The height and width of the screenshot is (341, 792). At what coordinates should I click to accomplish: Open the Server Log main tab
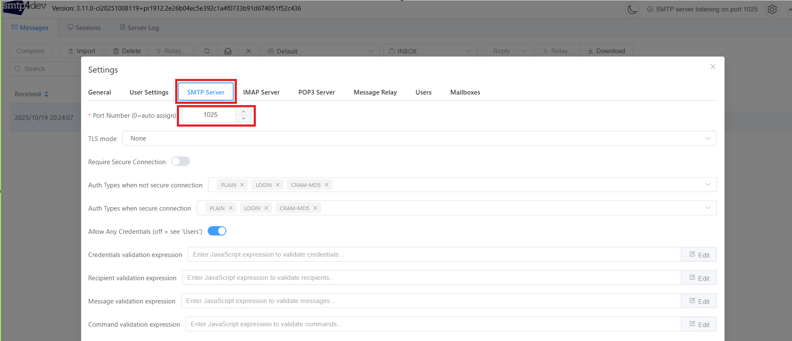139,27
